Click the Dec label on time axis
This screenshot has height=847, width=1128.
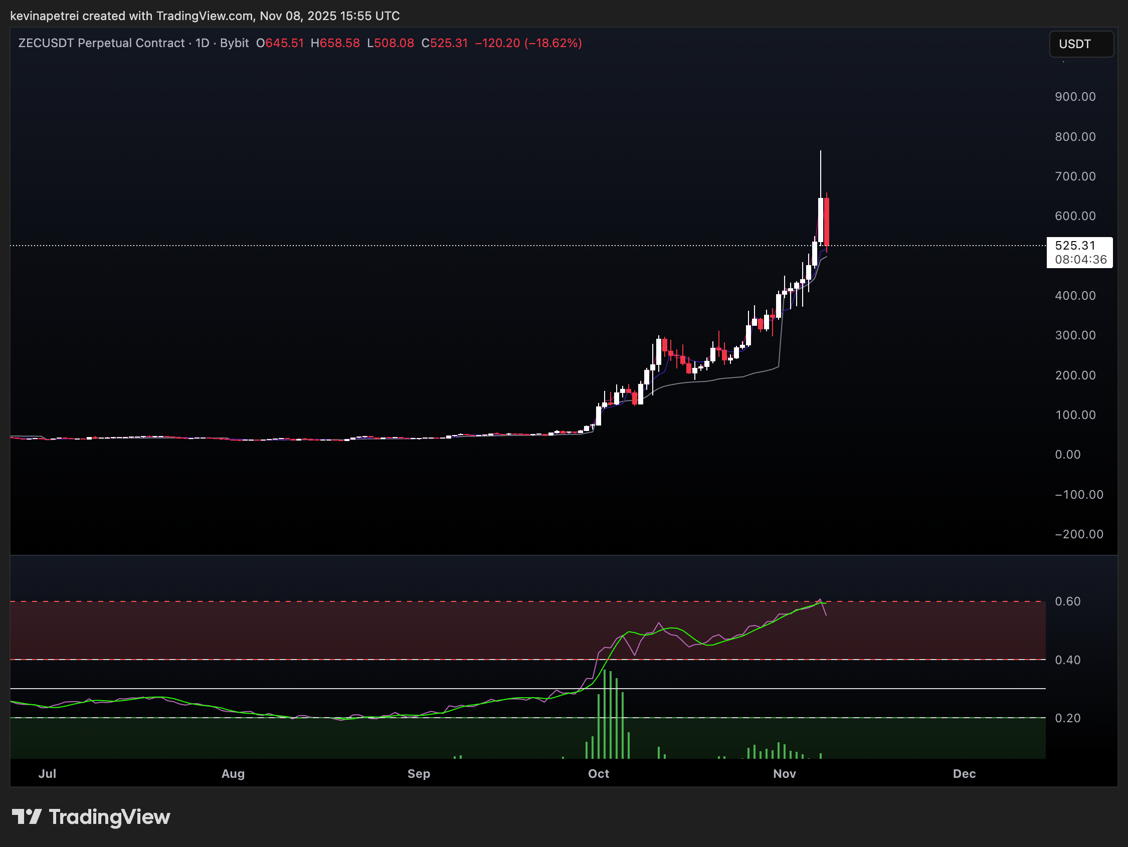click(x=964, y=773)
